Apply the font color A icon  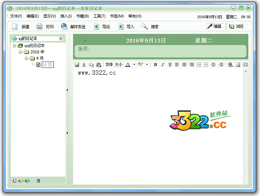128,64
